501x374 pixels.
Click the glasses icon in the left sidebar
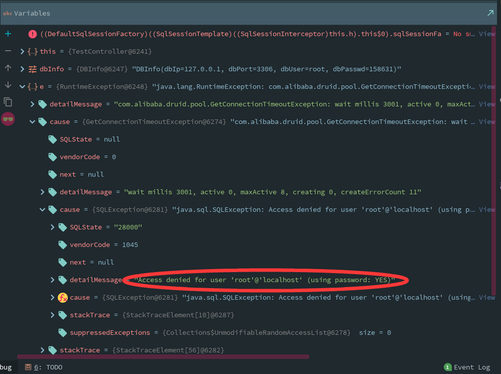[8, 119]
